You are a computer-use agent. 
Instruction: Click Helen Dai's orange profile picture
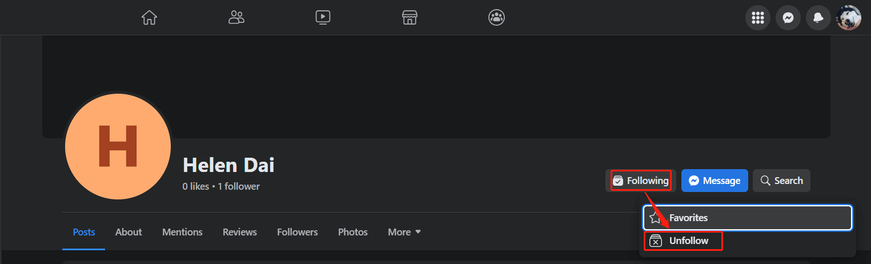coord(118,146)
